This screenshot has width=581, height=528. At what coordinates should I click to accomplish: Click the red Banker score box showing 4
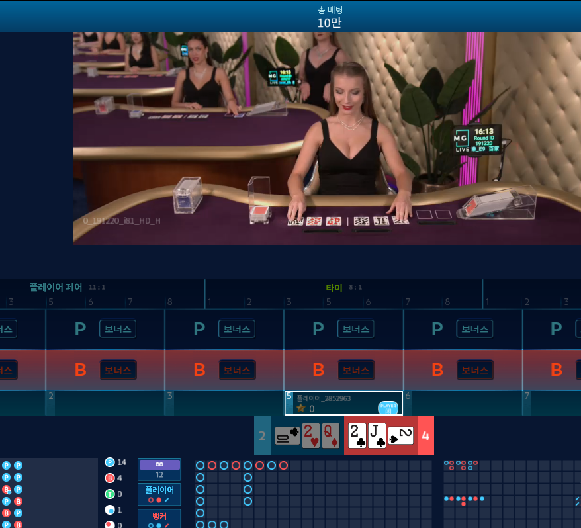(425, 436)
